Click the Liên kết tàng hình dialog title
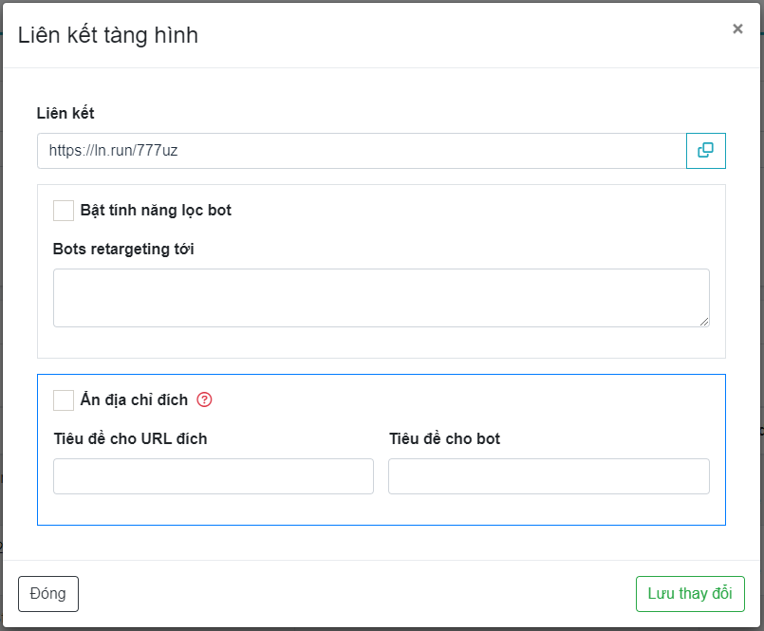 click(x=108, y=36)
